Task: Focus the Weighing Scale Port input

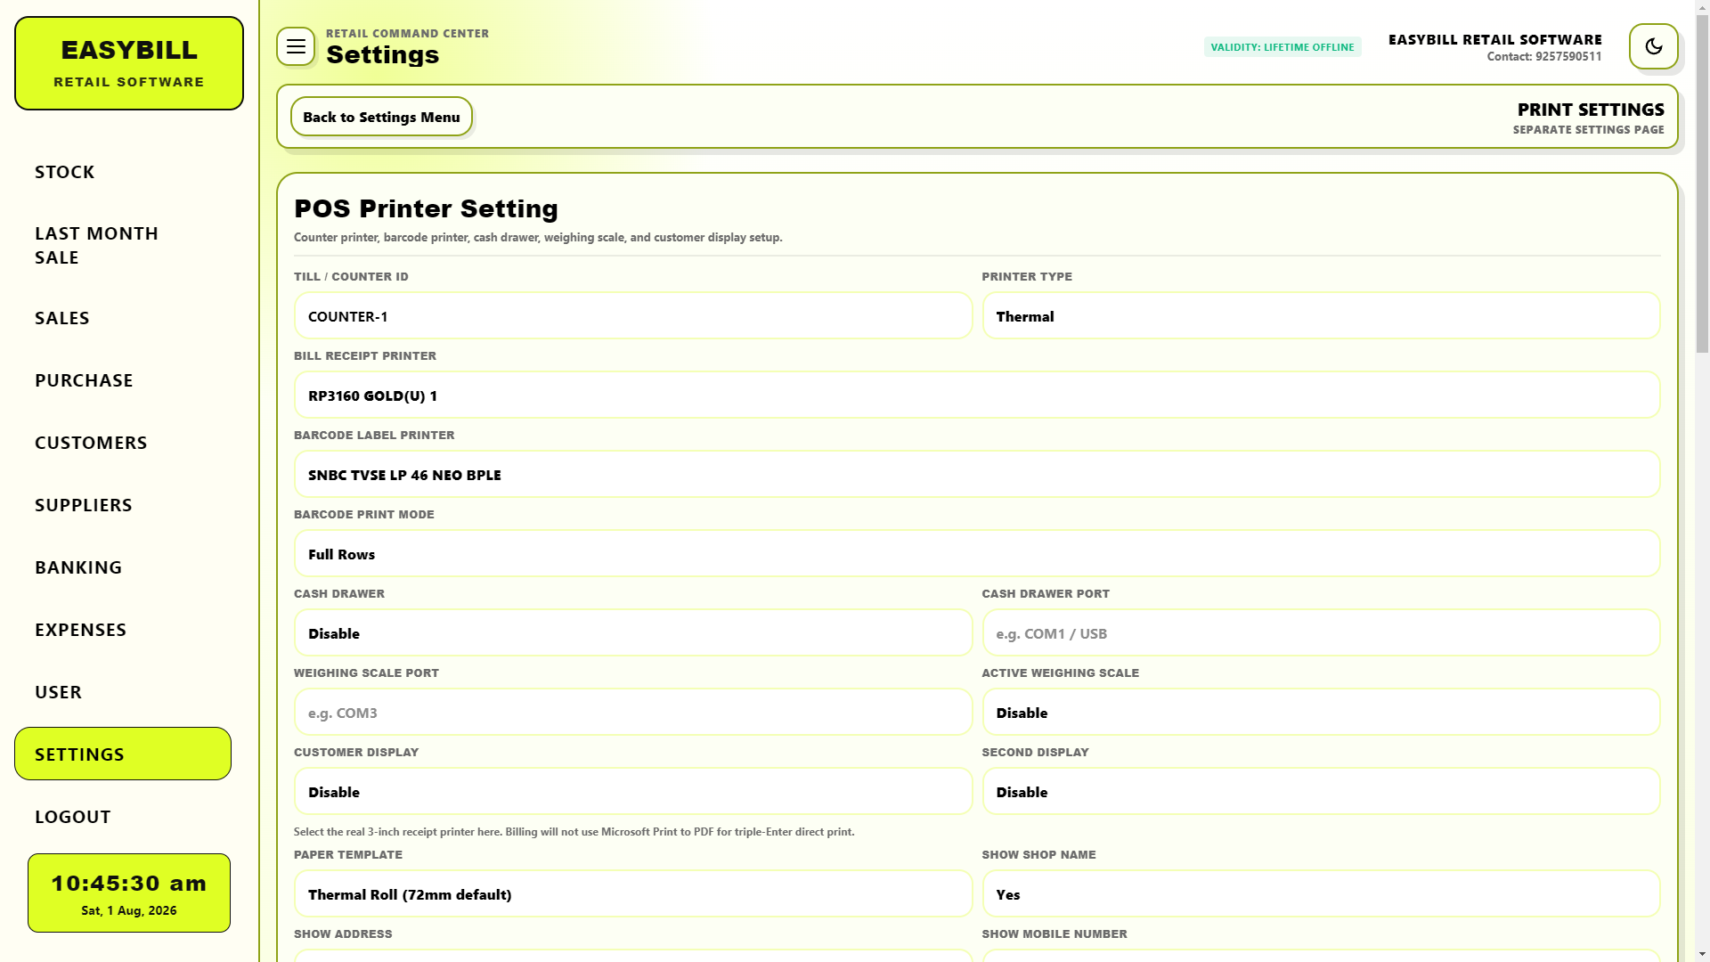Action: 633,713
